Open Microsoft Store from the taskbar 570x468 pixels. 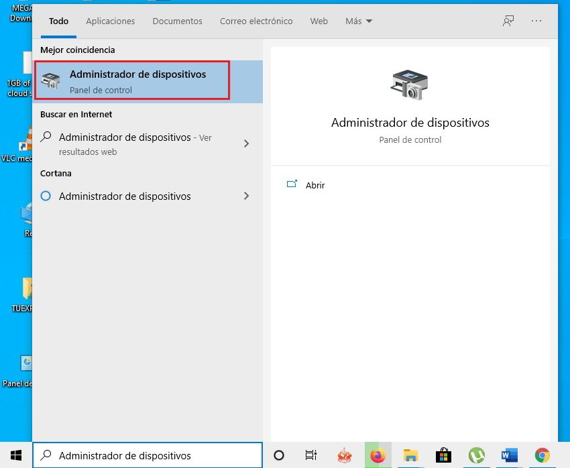(x=443, y=455)
